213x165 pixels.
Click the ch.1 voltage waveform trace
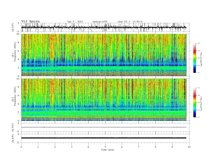click(x=104, y=27)
